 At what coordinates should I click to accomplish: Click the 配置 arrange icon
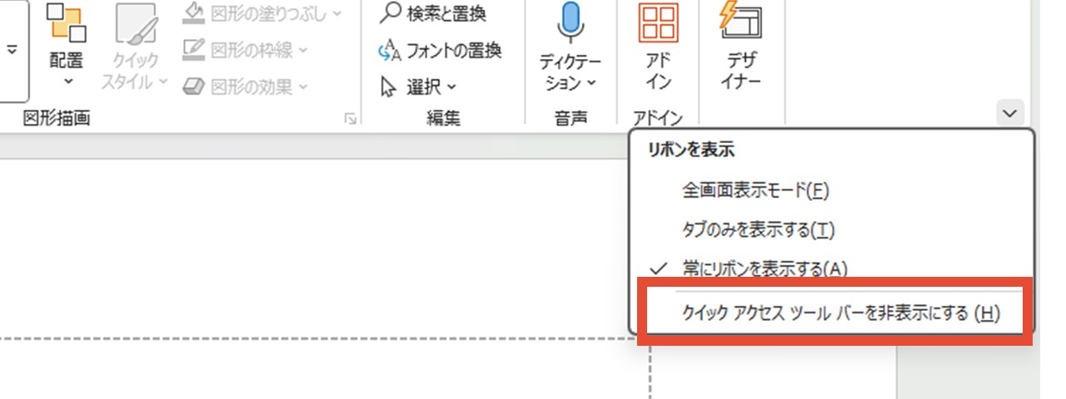67,23
